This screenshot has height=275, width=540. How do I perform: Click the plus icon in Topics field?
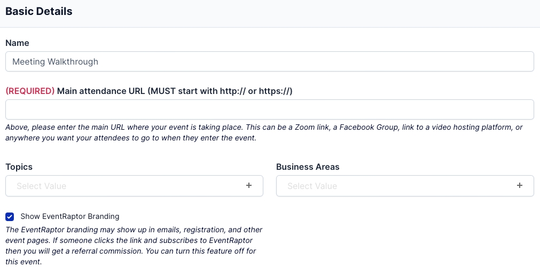click(248, 186)
